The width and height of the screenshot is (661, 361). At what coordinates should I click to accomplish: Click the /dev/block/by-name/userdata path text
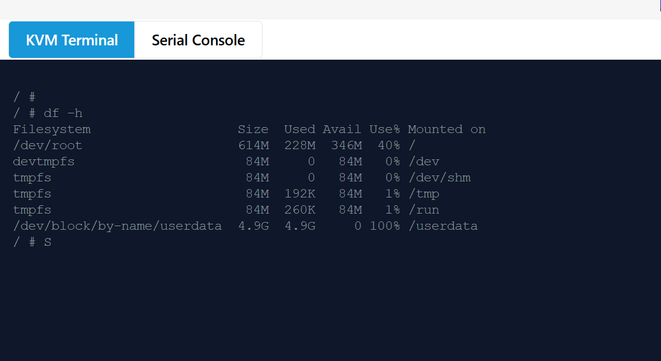(x=117, y=226)
